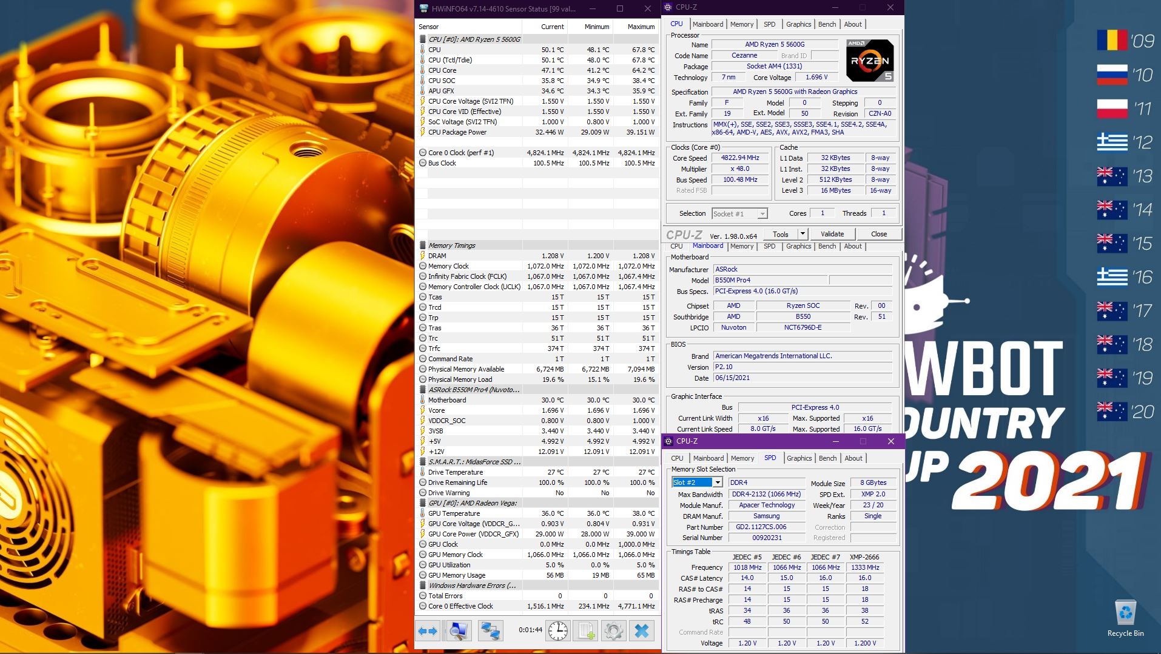Click the Current column header in HWiNFO
Image resolution: width=1161 pixels, height=654 pixels.
(x=545, y=27)
